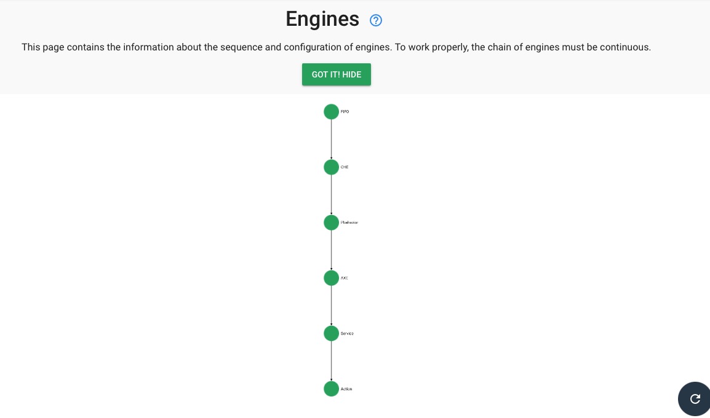The image size is (710, 418).
Task: Click the CHE engine label
Action: point(344,167)
